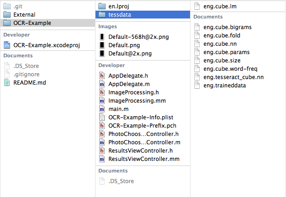Click the eng.traineddata document icon
The width and height of the screenshot is (286, 197).
[x=197, y=86]
